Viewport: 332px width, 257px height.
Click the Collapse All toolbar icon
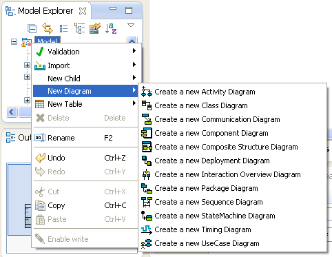(x=32, y=28)
